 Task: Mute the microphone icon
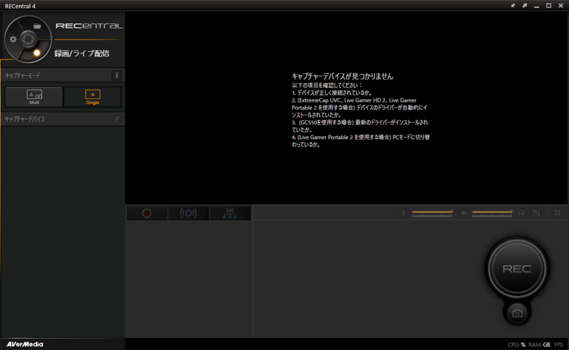(403, 213)
